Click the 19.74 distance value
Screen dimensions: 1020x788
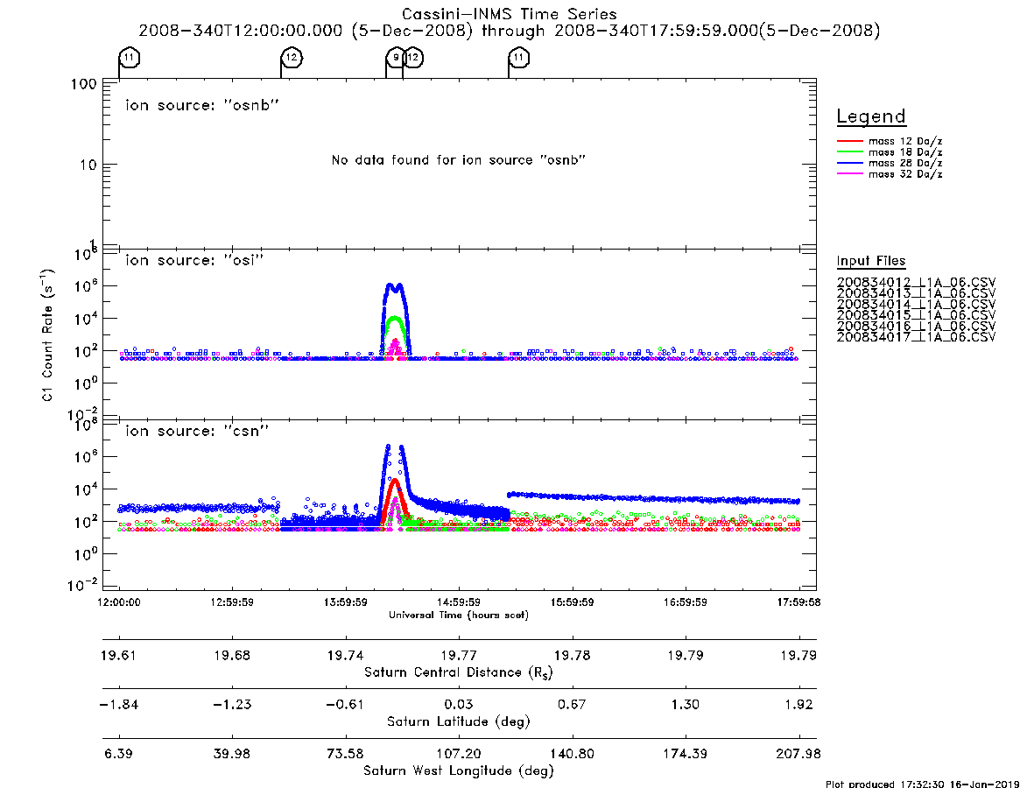345,655
